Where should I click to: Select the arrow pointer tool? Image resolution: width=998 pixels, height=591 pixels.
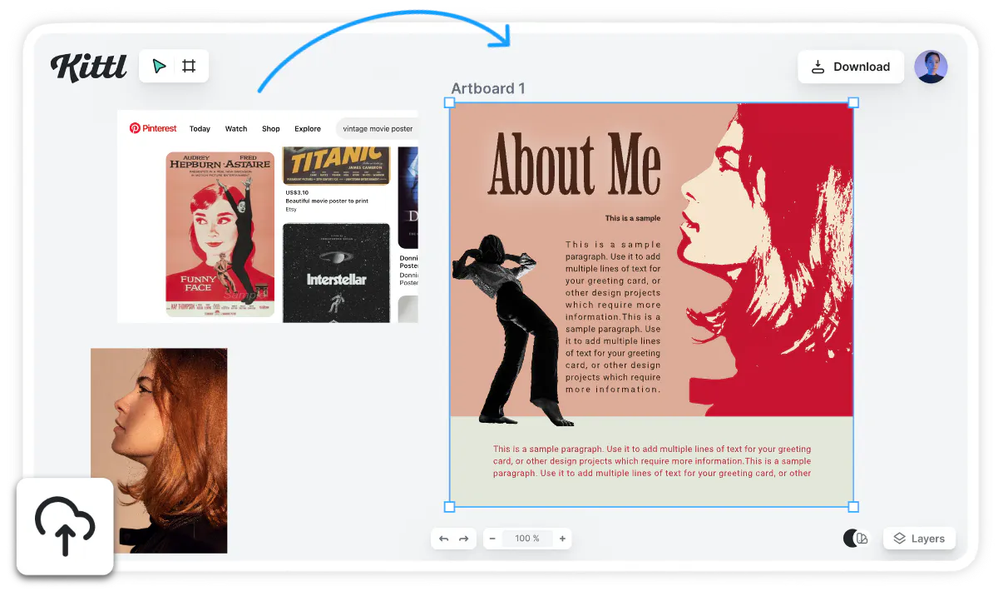pyautogui.click(x=160, y=67)
